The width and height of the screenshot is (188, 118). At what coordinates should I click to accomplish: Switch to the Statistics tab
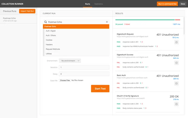pos(98,4)
